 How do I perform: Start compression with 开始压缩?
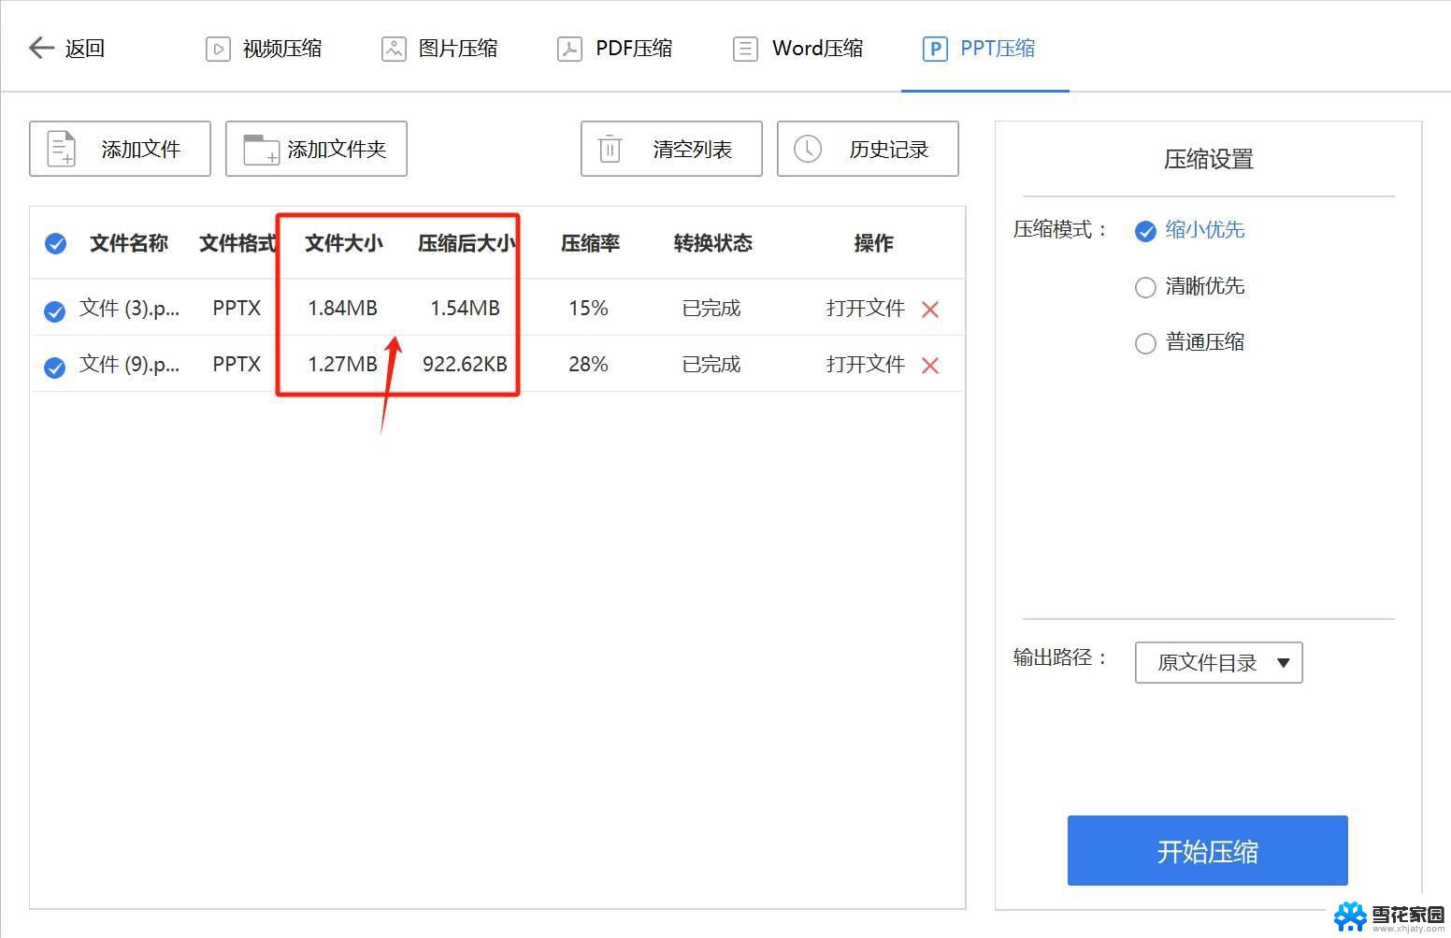pos(1207,850)
